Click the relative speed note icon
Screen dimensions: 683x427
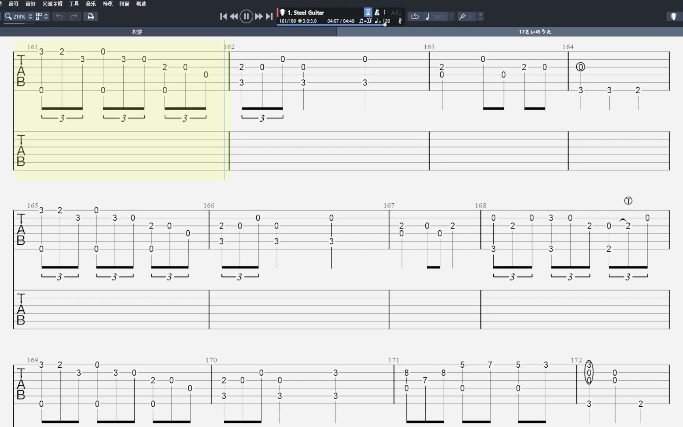(427, 16)
